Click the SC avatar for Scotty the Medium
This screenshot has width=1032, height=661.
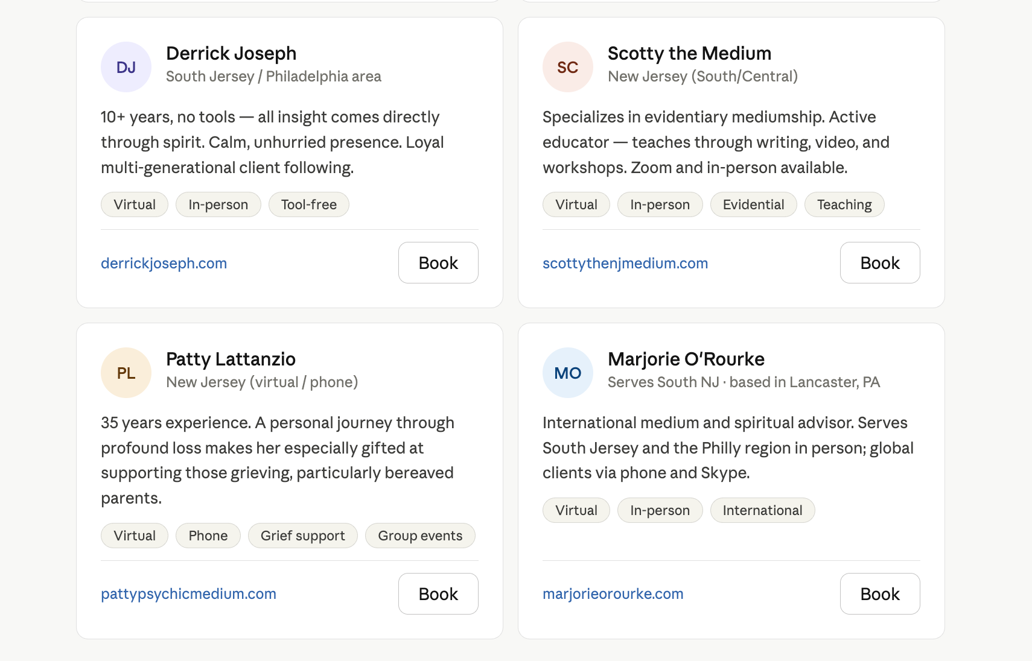point(568,67)
